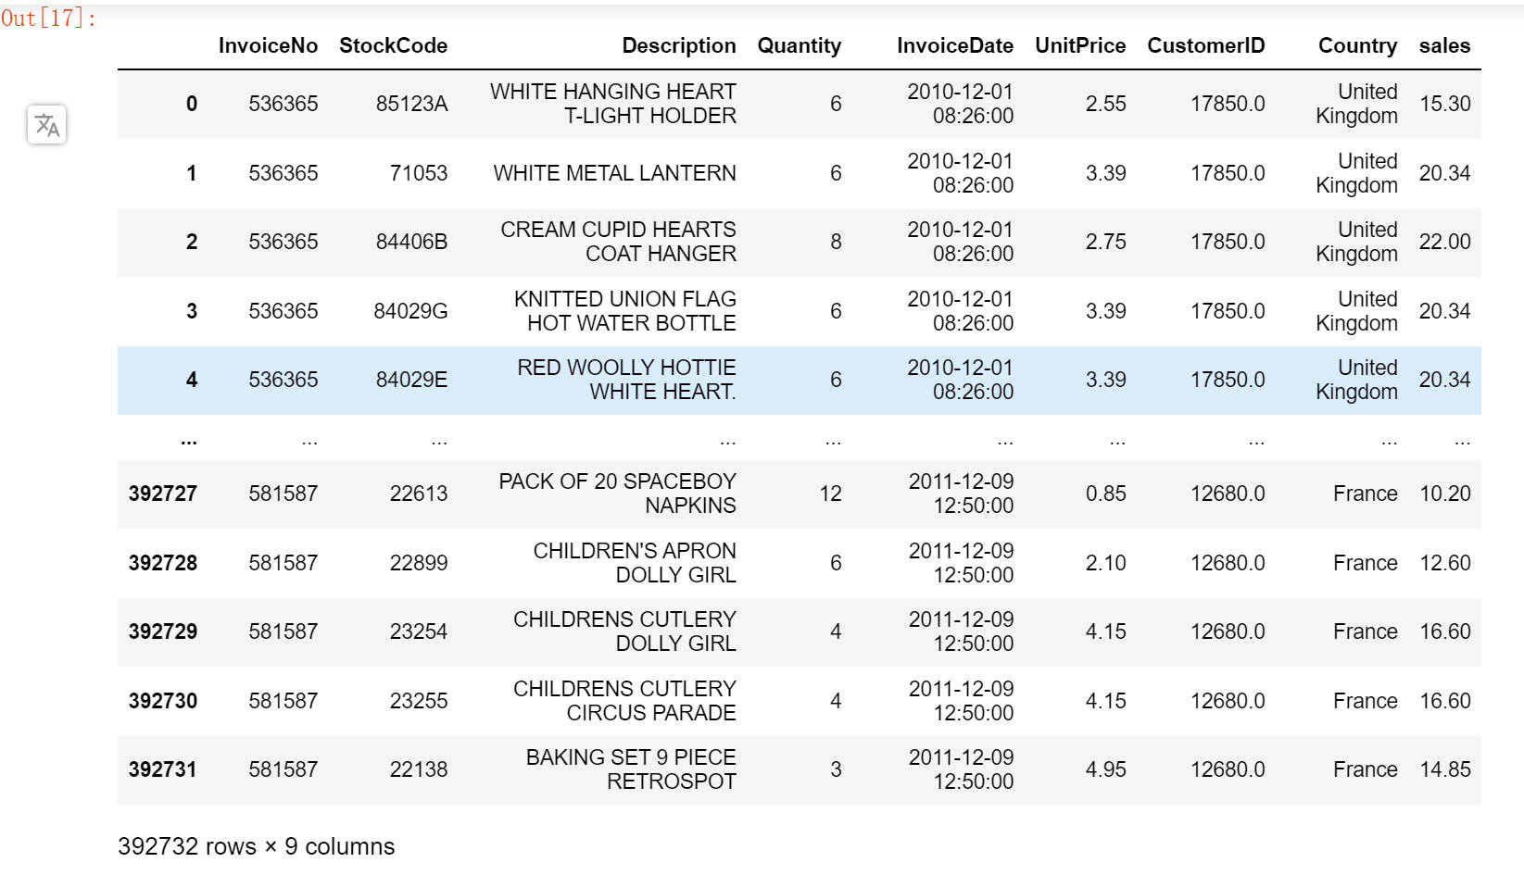Click the InvoiceNo column header
Viewport: 1524px width, 875px height.
268,45
